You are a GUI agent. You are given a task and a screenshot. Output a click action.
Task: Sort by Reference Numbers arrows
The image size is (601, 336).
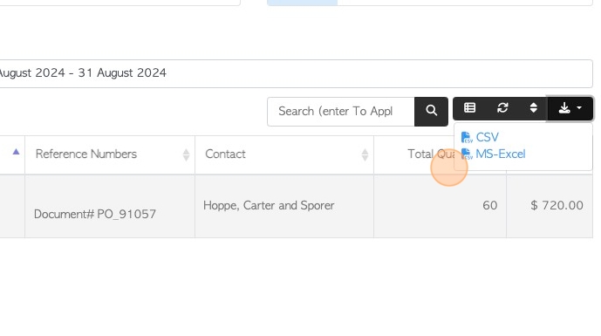(186, 155)
